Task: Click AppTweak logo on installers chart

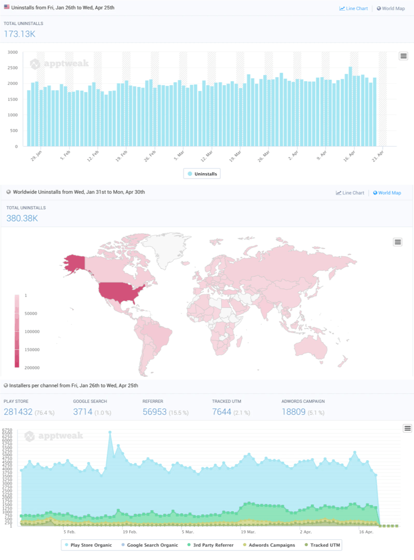Action: (x=53, y=436)
